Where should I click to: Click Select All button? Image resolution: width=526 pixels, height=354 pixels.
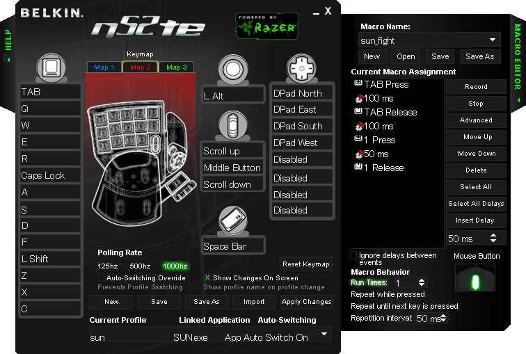[x=476, y=187]
